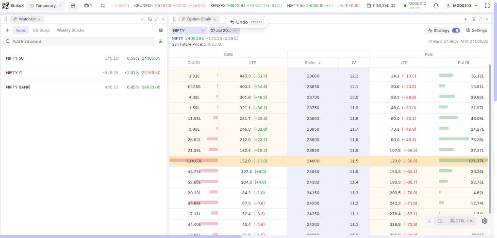Click Call LTP 152.8 at strike 24000

(252, 161)
